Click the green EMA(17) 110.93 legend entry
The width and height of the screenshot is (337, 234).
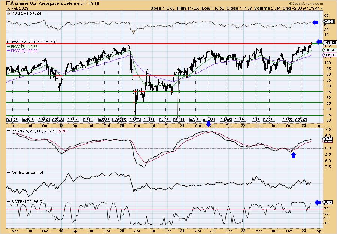coord(22,47)
